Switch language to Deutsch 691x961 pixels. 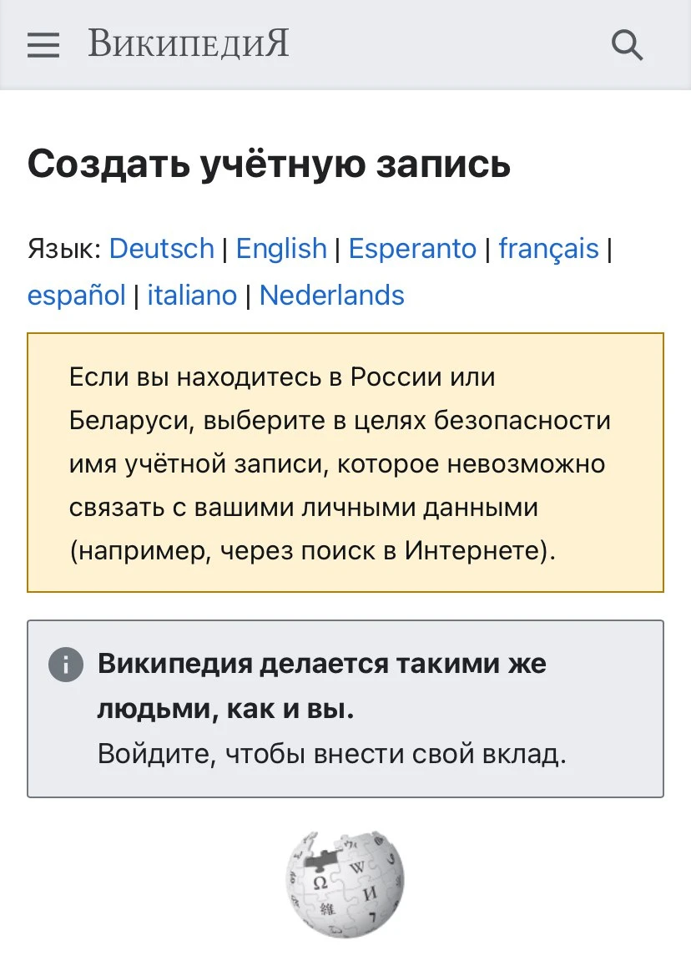click(x=162, y=249)
